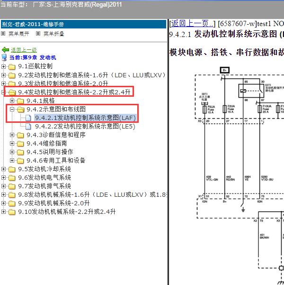Expand the 9.2 engine control 1.6升 node
The width and height of the screenshot is (284, 285).
[3, 75]
